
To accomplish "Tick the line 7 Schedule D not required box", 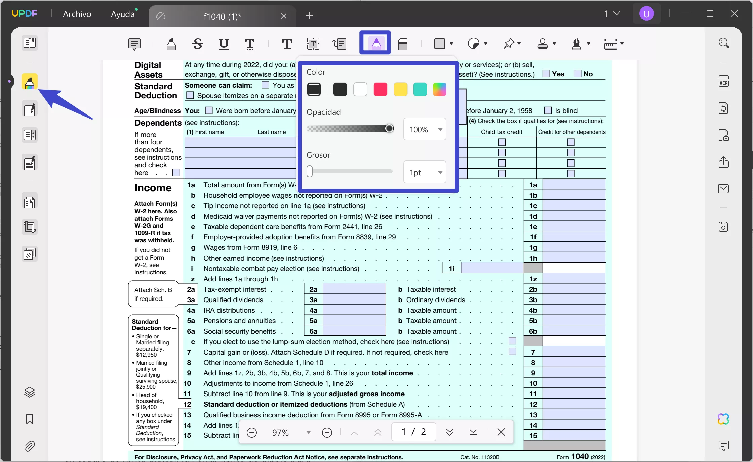I will pos(512,352).
